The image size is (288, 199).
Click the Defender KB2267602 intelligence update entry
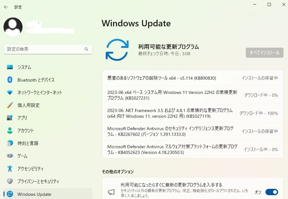(x=193, y=131)
